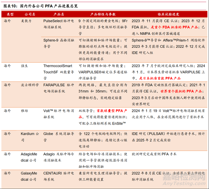Select the 公司名 column header
Image resolution: width=209 pixels, height=189 pixels.
pos(30,14)
